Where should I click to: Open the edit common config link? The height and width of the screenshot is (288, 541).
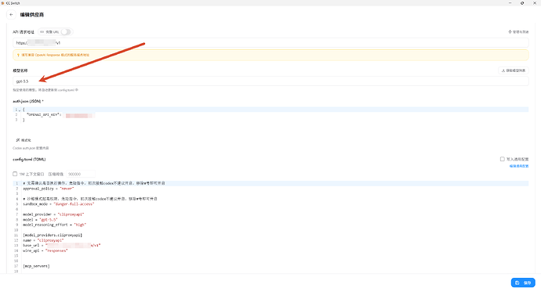coord(519,166)
